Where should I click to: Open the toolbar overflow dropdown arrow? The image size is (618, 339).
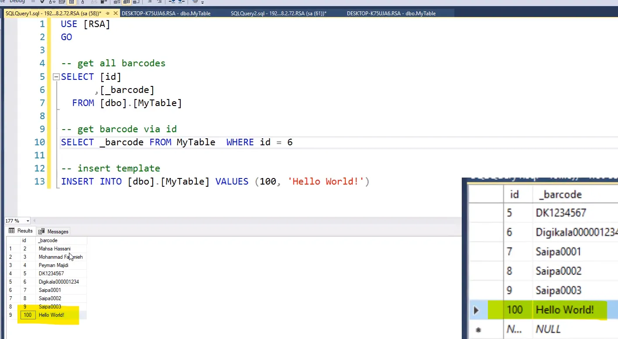(x=203, y=2)
